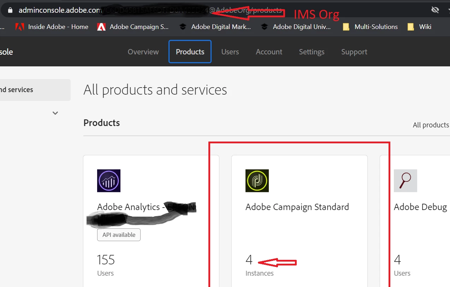450x287 pixels.
Task: Click Adobe Campaign Standard product name
Action: coord(297,207)
